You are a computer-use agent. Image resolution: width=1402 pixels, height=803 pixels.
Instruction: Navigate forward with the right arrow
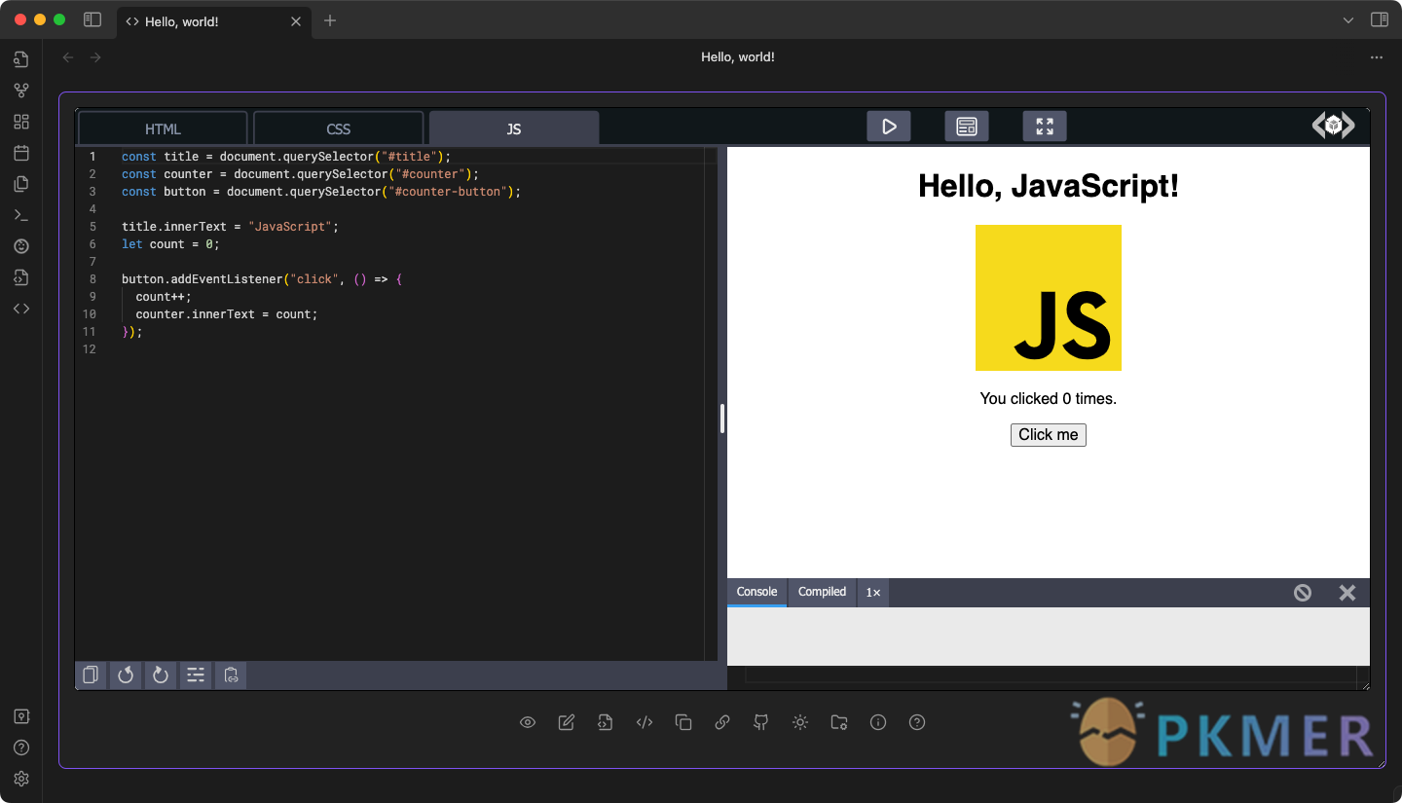click(95, 57)
